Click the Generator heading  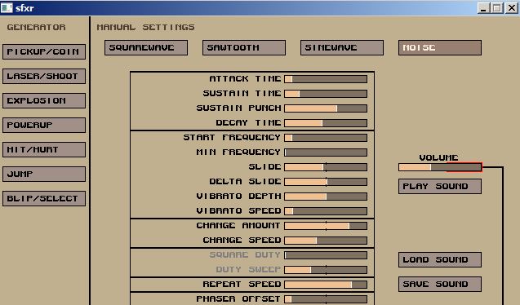tap(36, 27)
